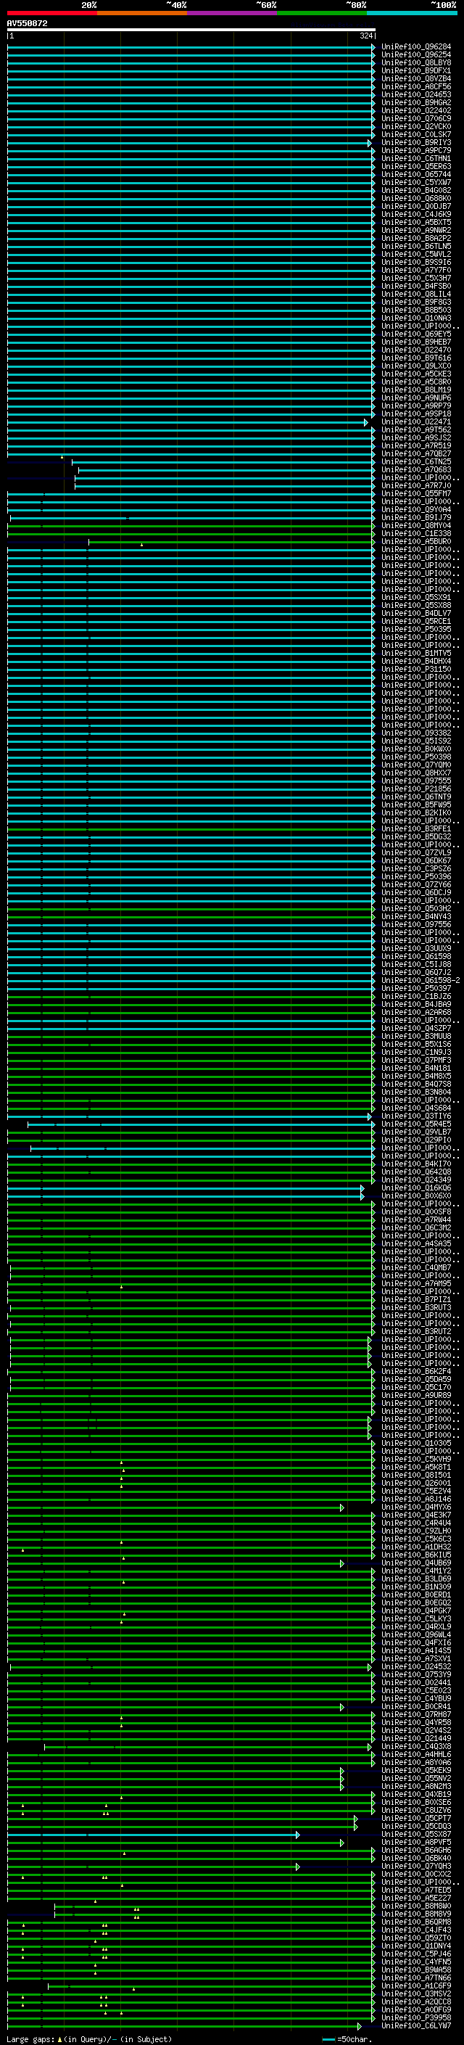Click the cyan alignment bar for UniRef100_Q96254
Image resolution: width=464 pixels, height=2045 pixels.
coord(191,55)
